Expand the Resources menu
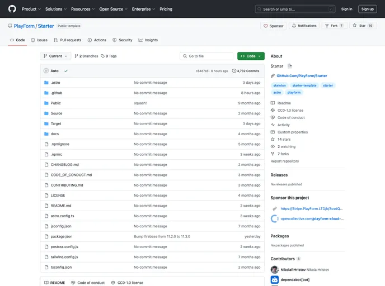The height and width of the screenshot is (286, 385). tap(83, 9)
